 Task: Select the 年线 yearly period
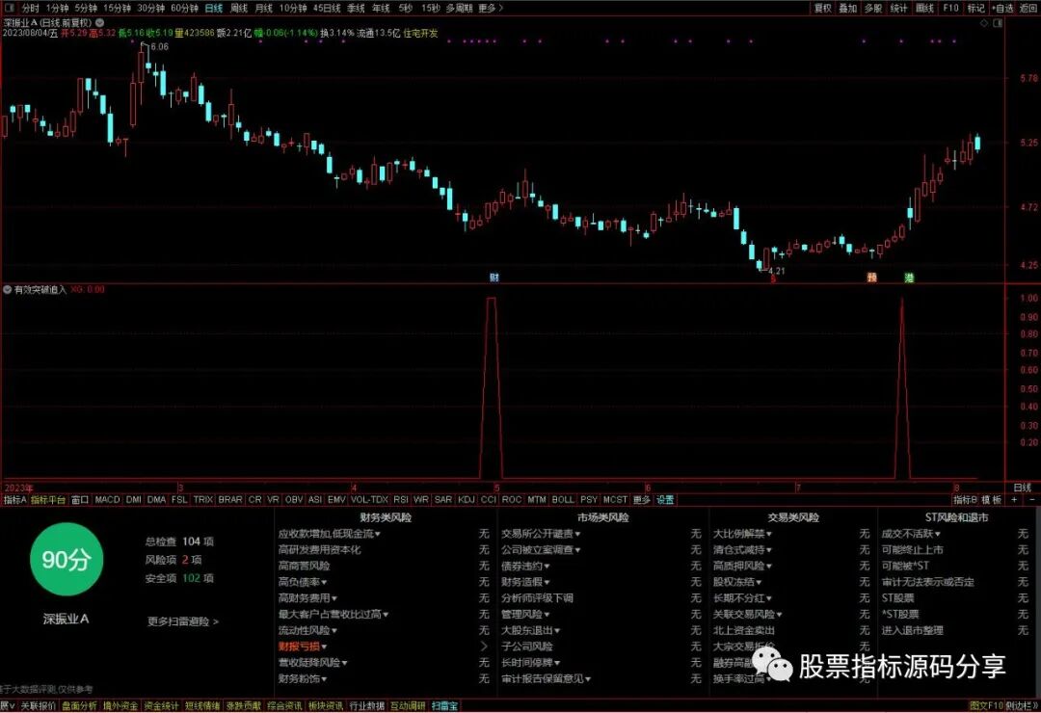click(381, 8)
